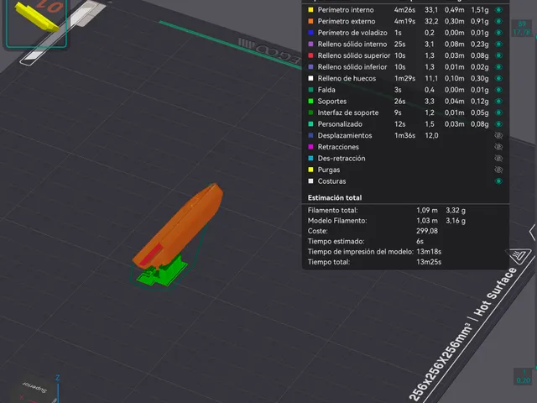
Task: Show Purgas in preview
Action: click(498, 170)
